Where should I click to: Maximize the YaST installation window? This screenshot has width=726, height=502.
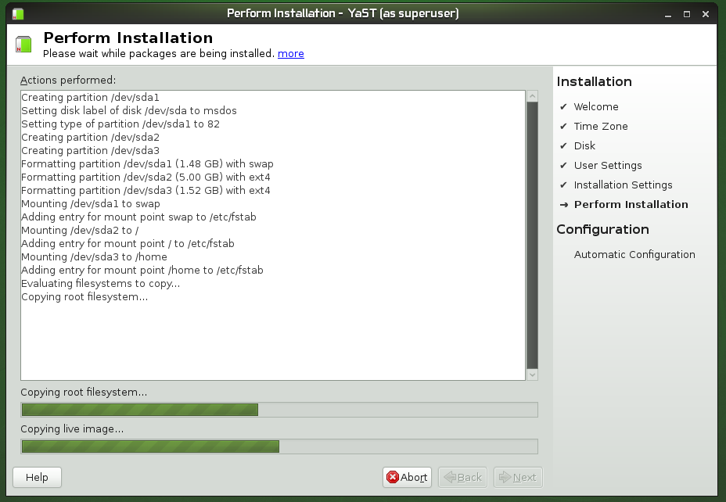point(687,14)
